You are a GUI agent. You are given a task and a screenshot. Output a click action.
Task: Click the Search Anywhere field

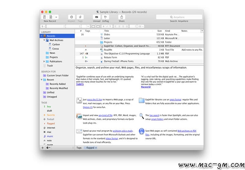pyautogui.click(x=179, y=17)
